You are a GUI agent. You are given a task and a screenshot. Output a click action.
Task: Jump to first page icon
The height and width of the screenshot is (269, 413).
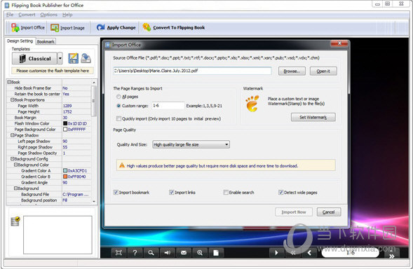click(x=293, y=253)
